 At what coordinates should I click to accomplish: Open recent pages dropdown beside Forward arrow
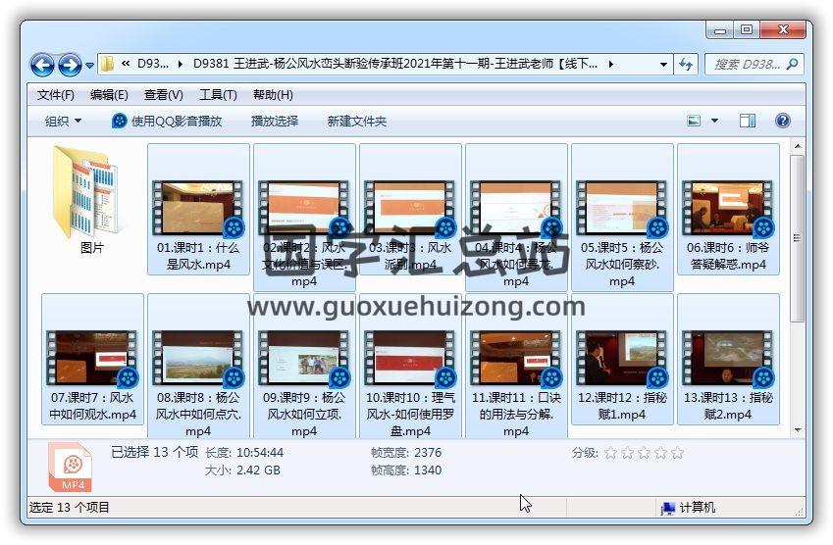click(x=89, y=66)
